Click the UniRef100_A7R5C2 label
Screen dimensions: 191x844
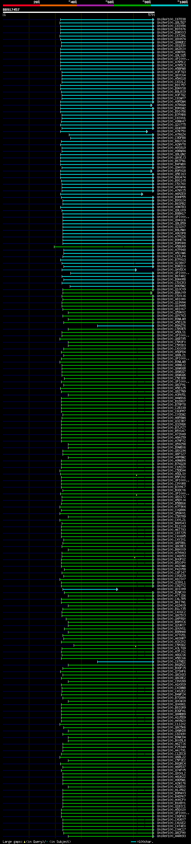[x=171, y=62]
